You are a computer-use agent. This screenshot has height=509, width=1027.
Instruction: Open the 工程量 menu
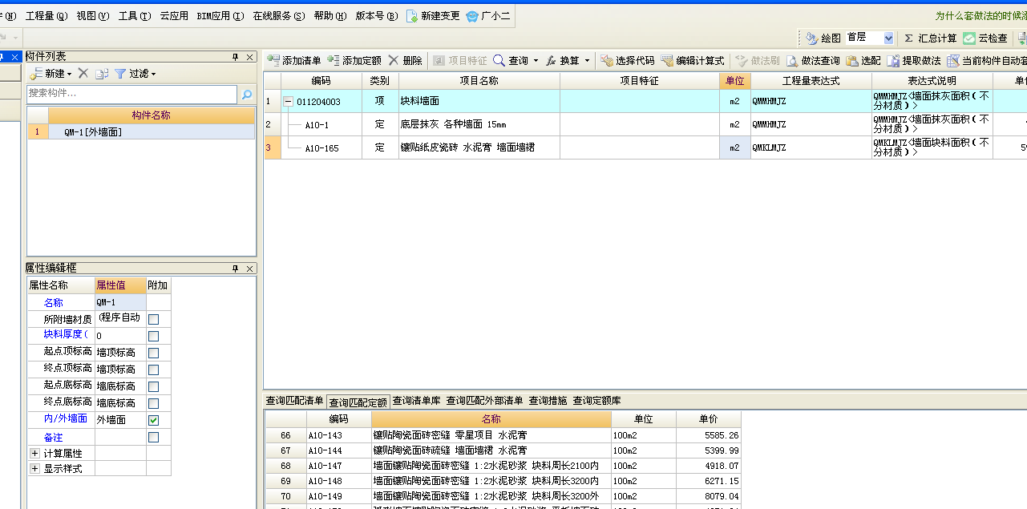(x=46, y=16)
